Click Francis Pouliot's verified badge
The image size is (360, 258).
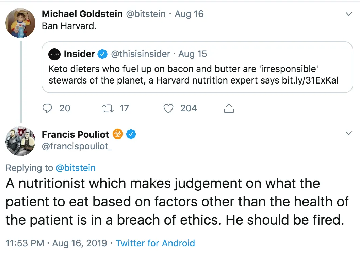tap(131, 134)
